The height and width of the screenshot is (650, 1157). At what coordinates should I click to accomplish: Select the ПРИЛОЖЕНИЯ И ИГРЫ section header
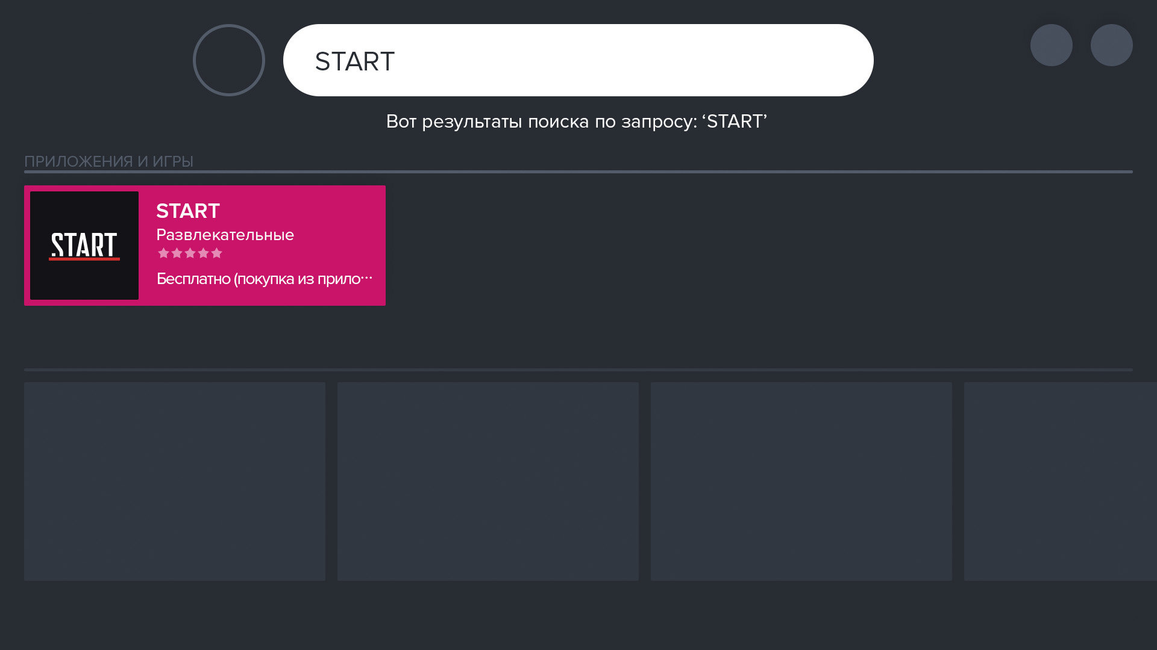(108, 161)
